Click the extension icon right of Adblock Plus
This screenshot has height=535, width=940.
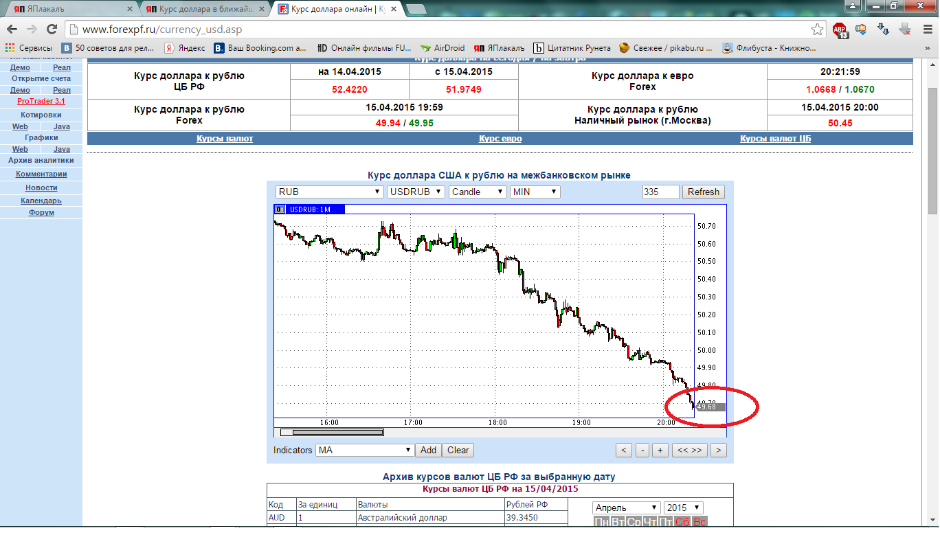pyautogui.click(x=861, y=30)
